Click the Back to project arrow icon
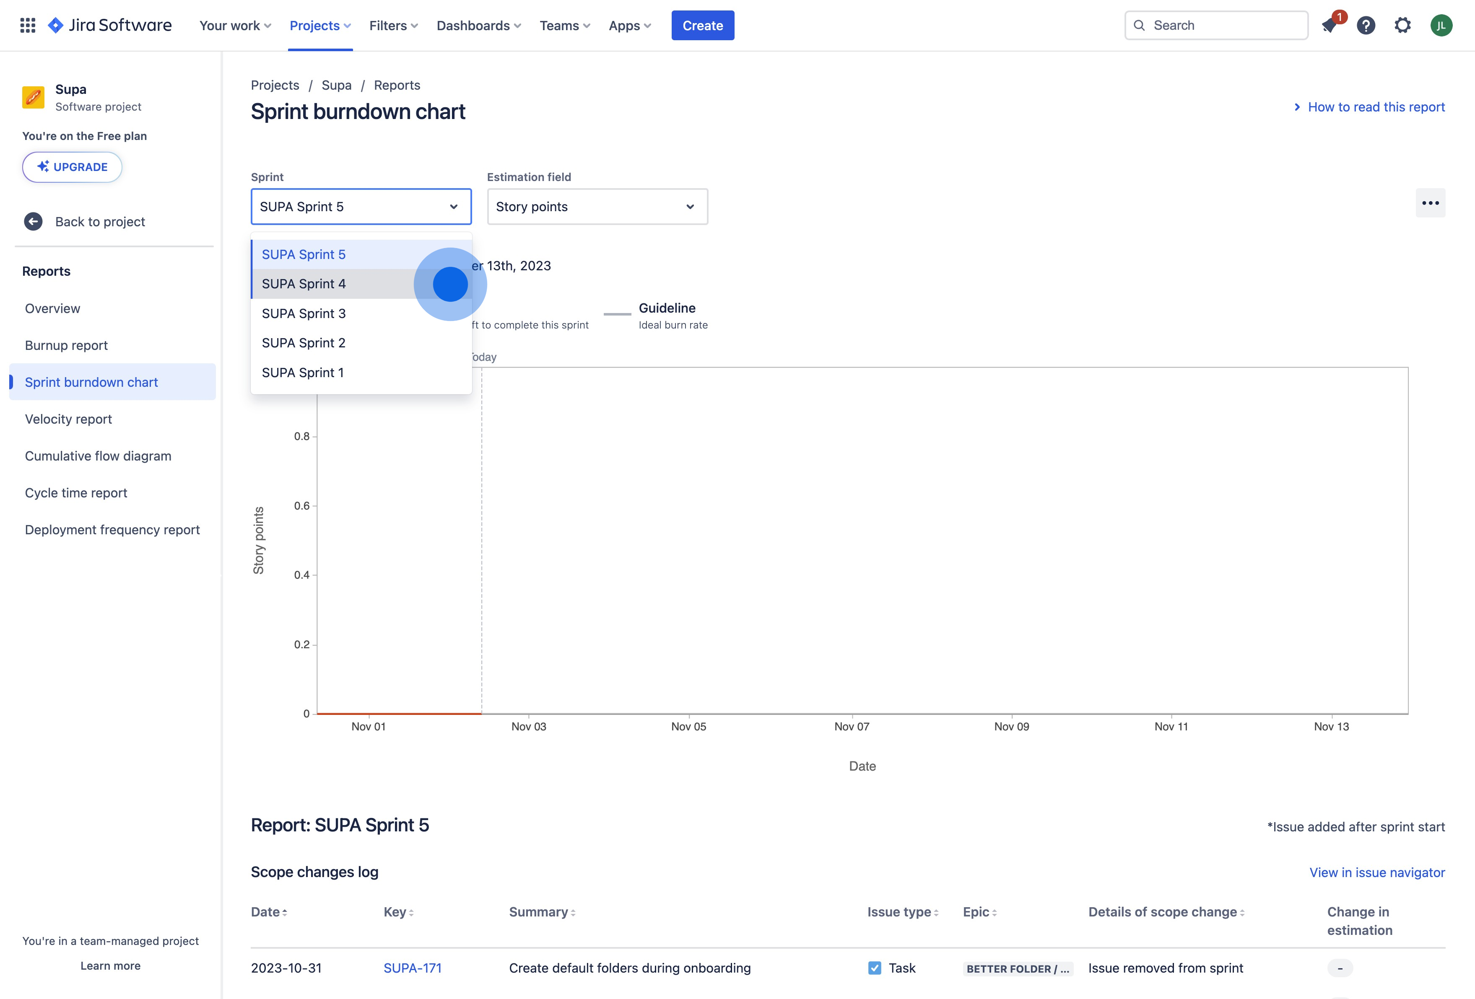The width and height of the screenshot is (1475, 999). (34, 221)
